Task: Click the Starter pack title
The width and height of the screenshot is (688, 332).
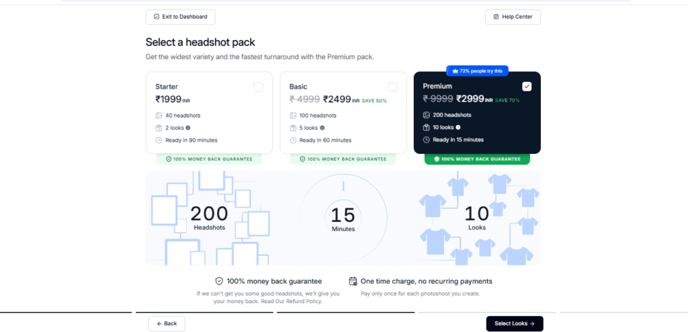Action: click(167, 87)
